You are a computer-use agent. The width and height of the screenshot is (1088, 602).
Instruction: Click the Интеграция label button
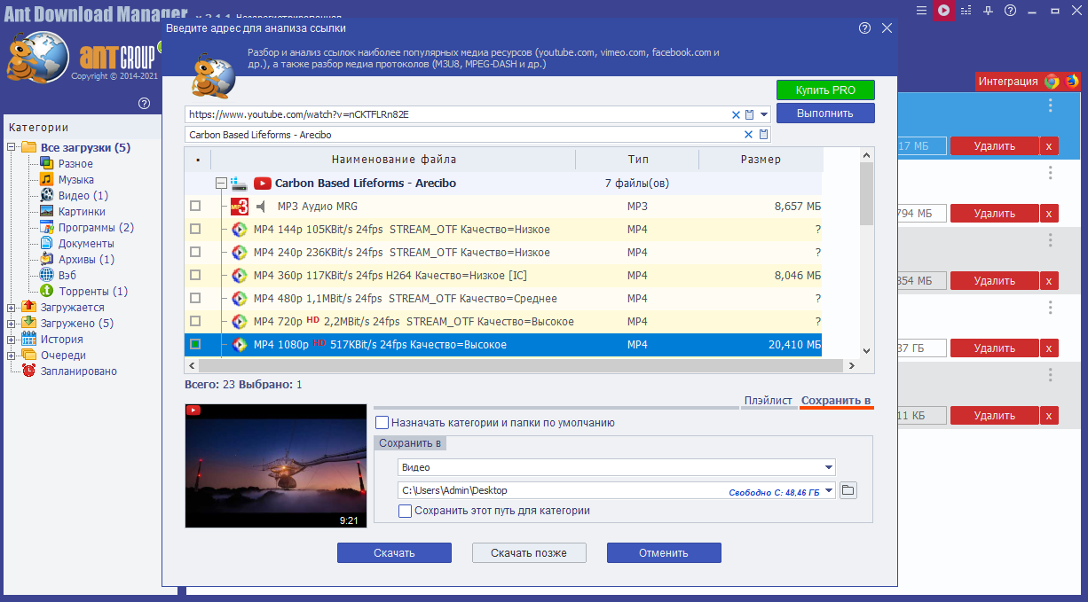point(1007,82)
